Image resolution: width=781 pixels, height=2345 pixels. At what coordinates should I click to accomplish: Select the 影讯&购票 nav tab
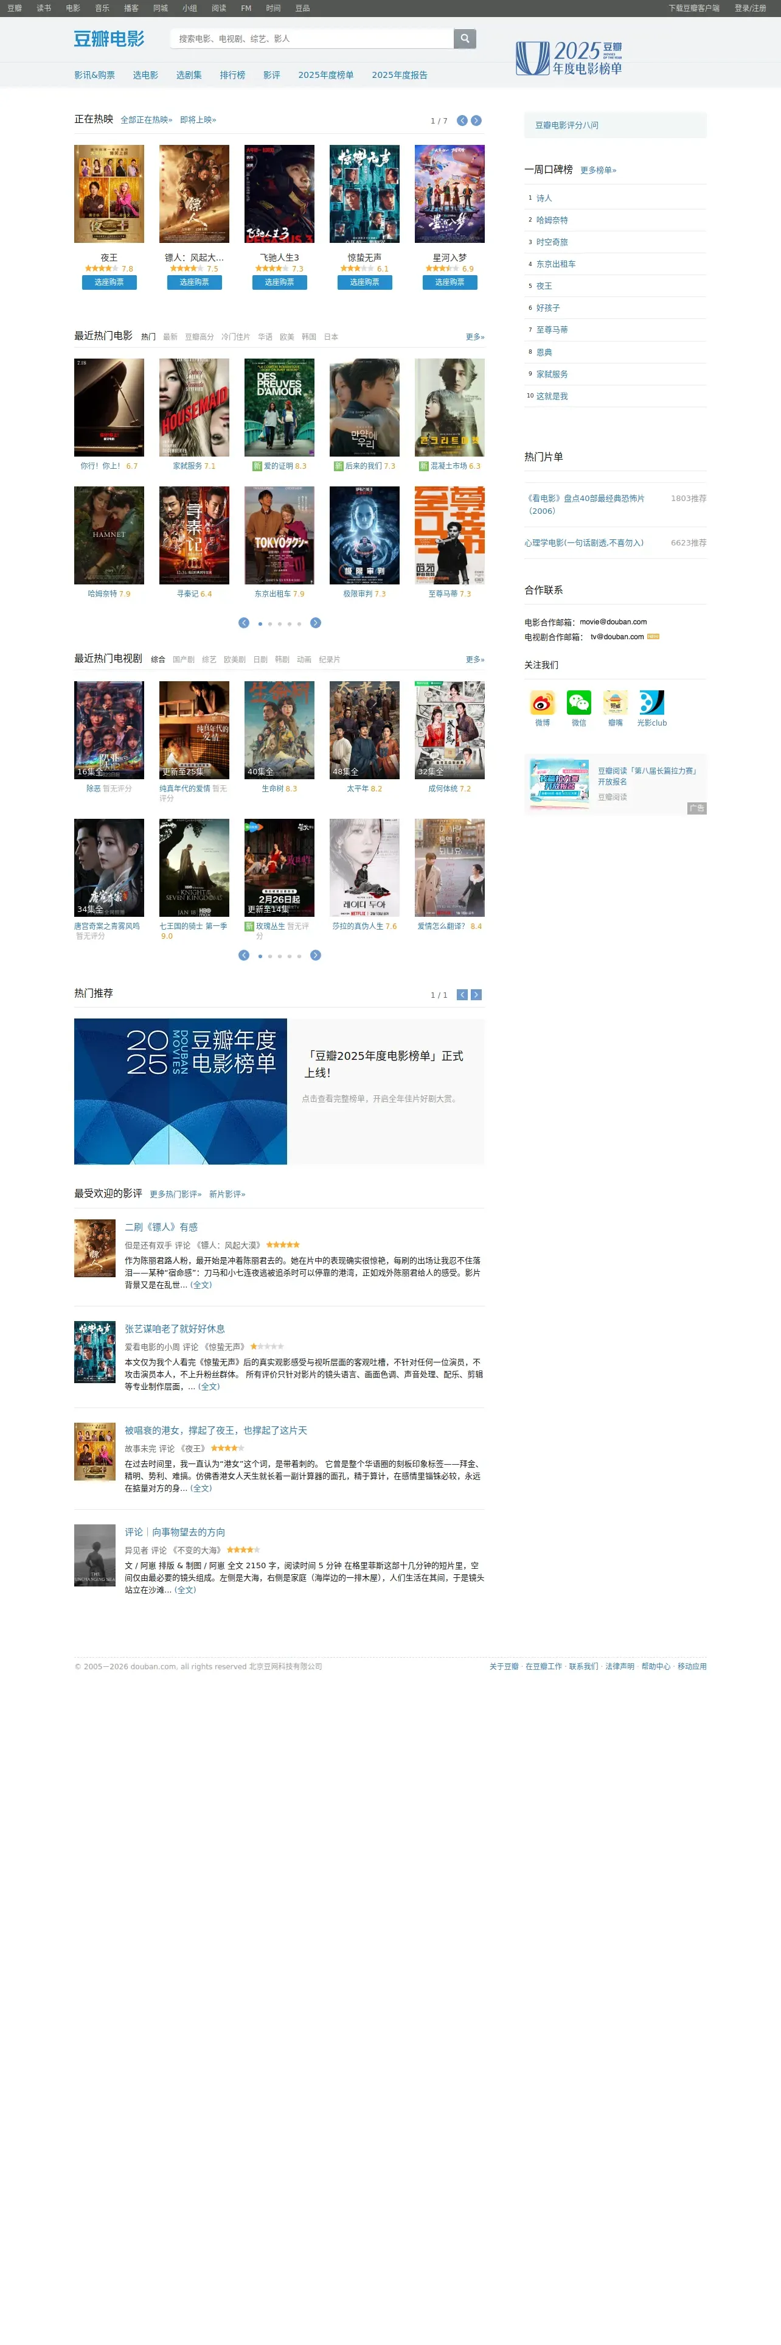pyautogui.click(x=94, y=75)
